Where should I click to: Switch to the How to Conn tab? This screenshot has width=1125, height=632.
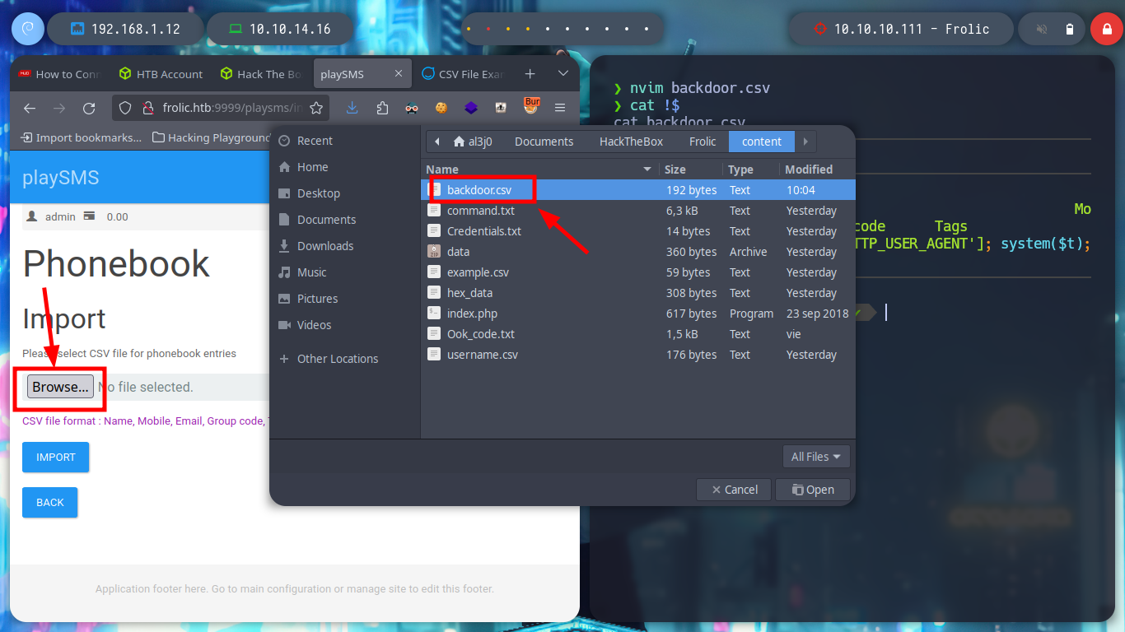[60, 74]
